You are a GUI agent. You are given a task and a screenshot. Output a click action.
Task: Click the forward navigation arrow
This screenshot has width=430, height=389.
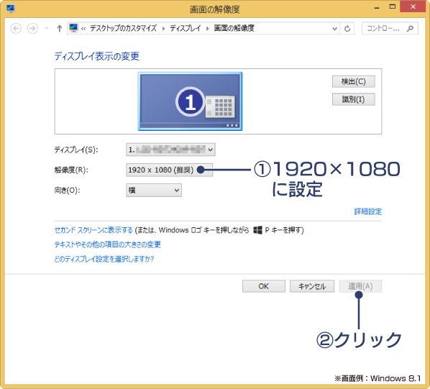point(32,28)
